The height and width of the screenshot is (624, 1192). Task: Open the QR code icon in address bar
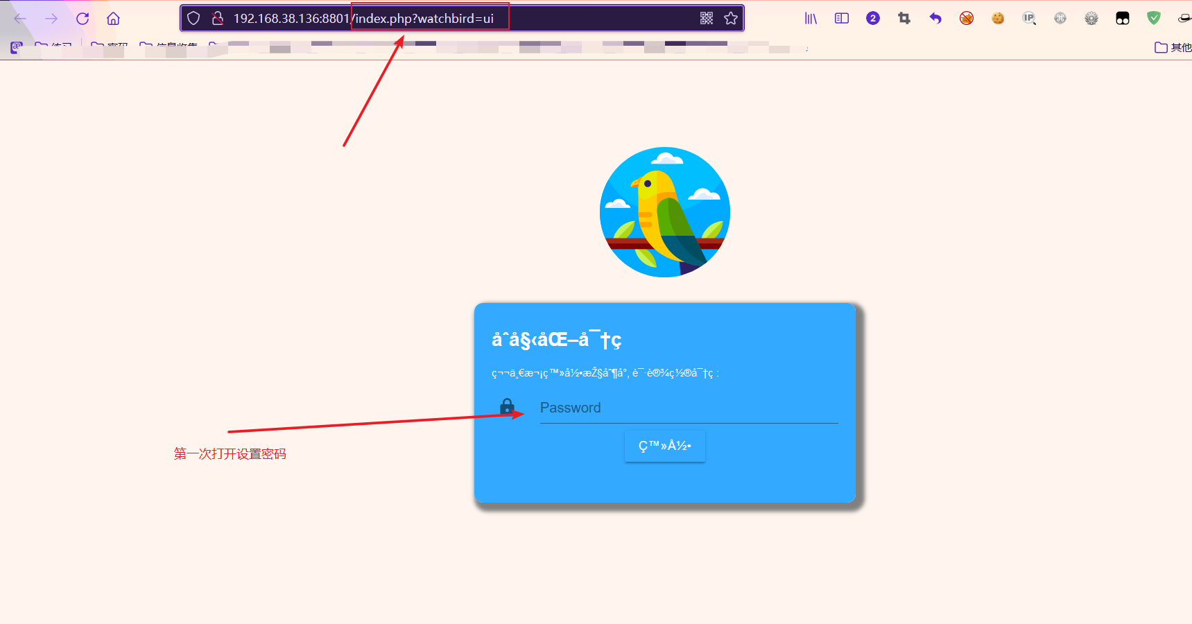[x=707, y=18]
